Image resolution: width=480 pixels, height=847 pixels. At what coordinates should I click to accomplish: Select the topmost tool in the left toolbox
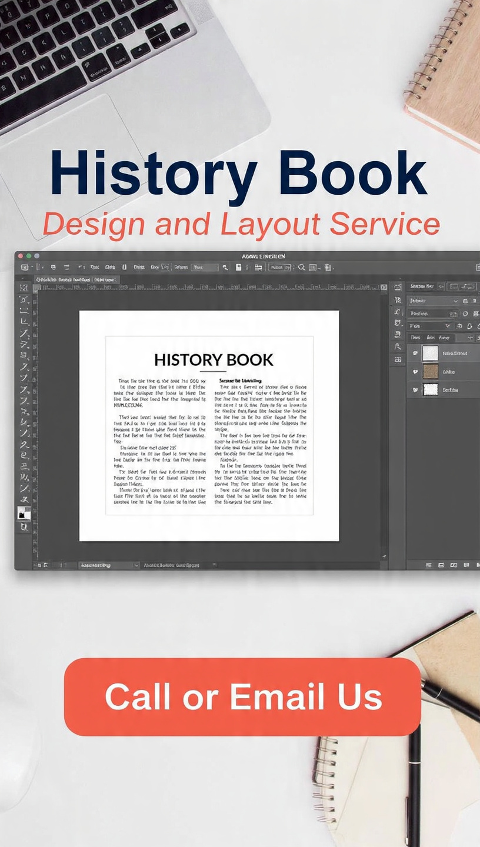24,288
